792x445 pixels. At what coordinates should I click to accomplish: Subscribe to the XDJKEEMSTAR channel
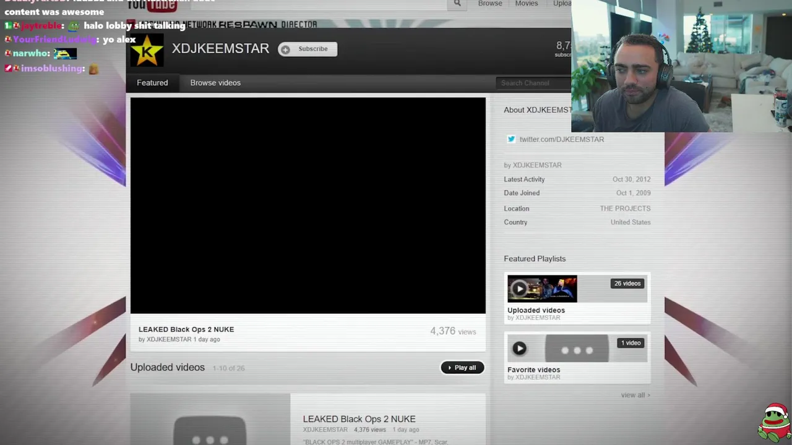[308, 49]
